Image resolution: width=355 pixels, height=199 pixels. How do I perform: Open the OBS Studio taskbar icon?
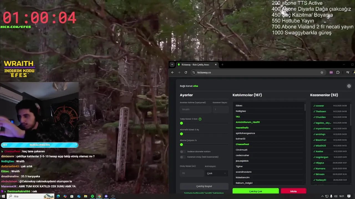pos(113,196)
